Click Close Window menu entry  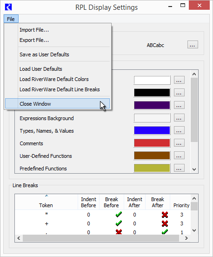click(58, 103)
